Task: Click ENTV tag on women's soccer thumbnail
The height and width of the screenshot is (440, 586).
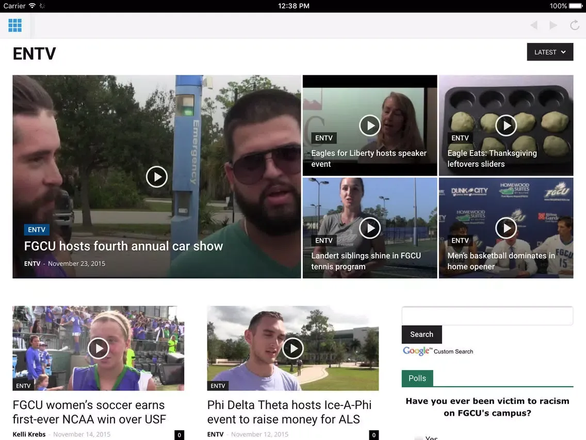Action: pyautogui.click(x=23, y=386)
